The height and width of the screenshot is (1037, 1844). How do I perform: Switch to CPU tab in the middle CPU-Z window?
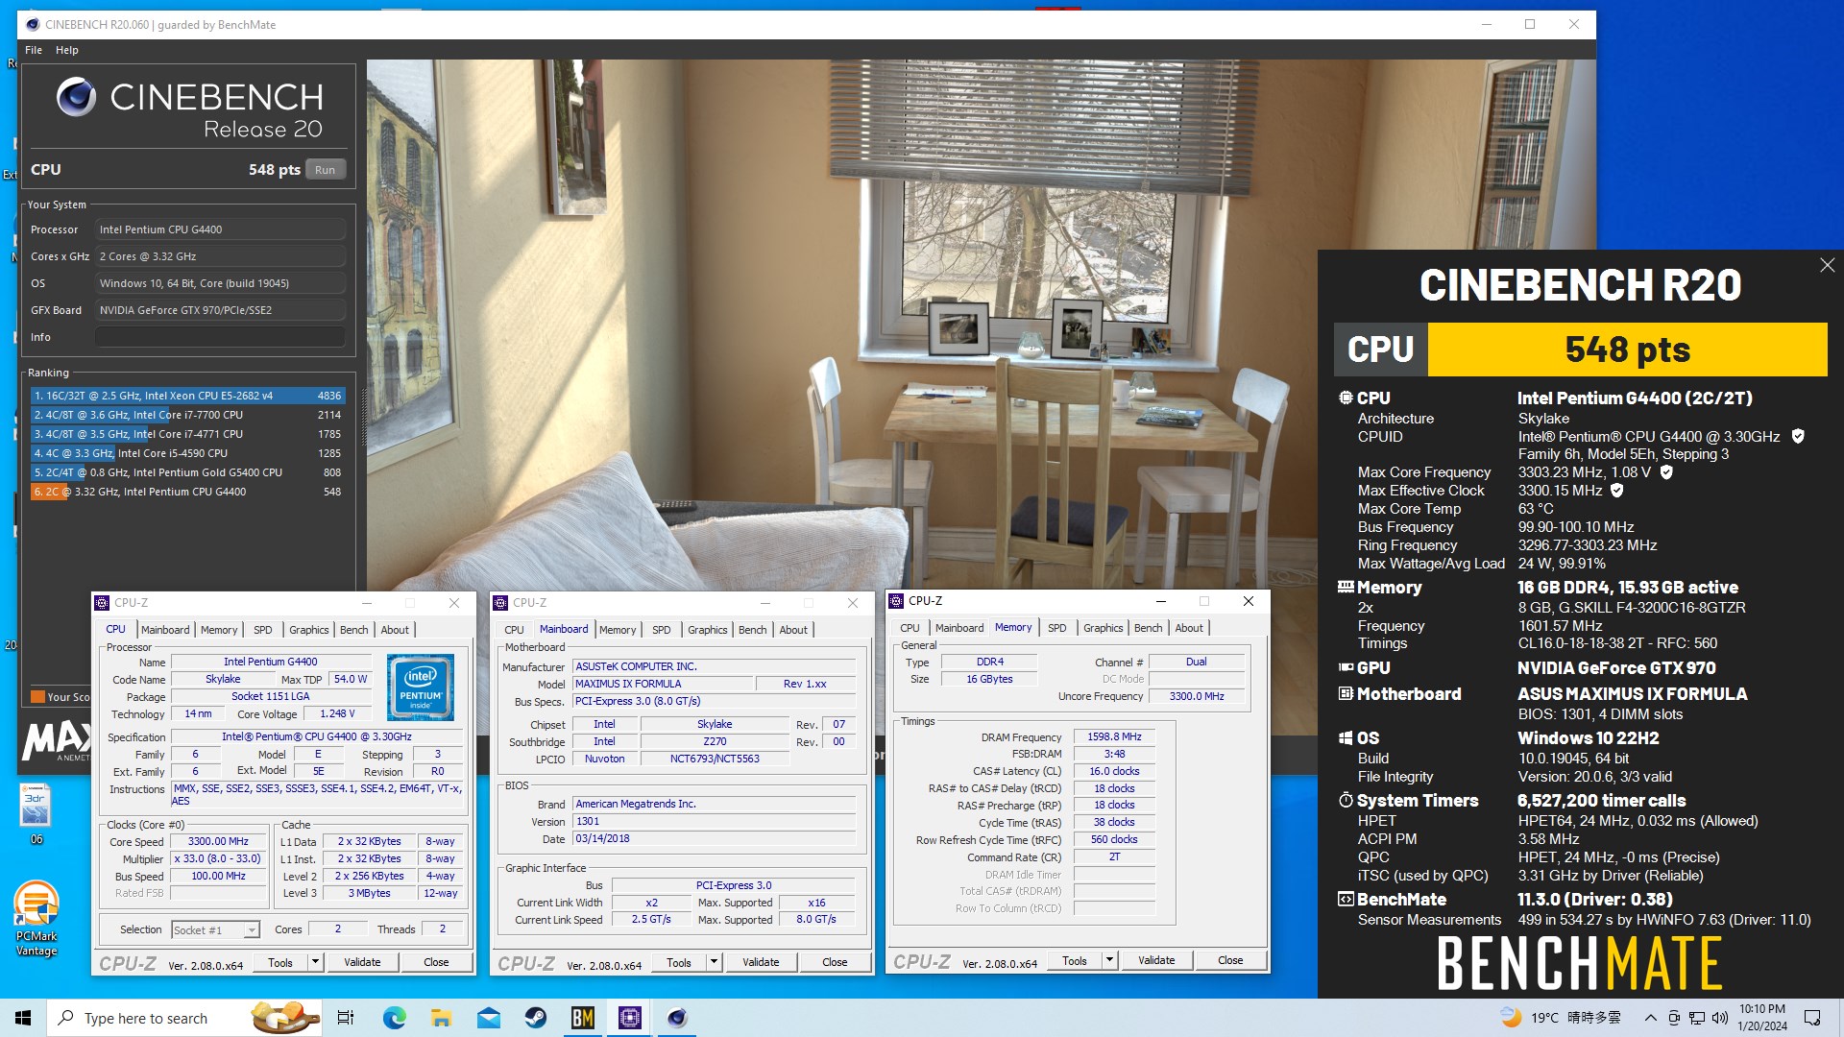pyautogui.click(x=514, y=630)
